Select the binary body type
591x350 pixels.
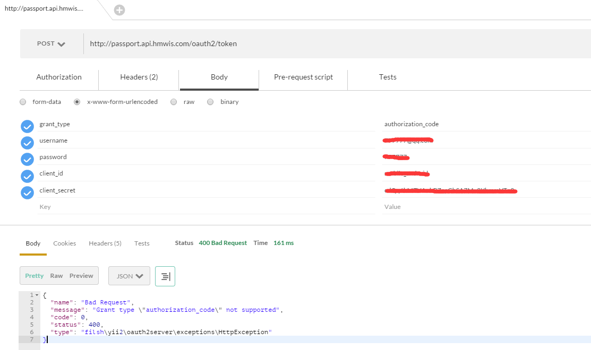[210, 102]
